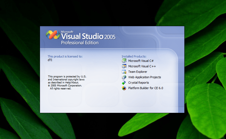Click the Visual Studio infinity logo
The width and height of the screenshot is (226, 139).
click(x=53, y=35)
